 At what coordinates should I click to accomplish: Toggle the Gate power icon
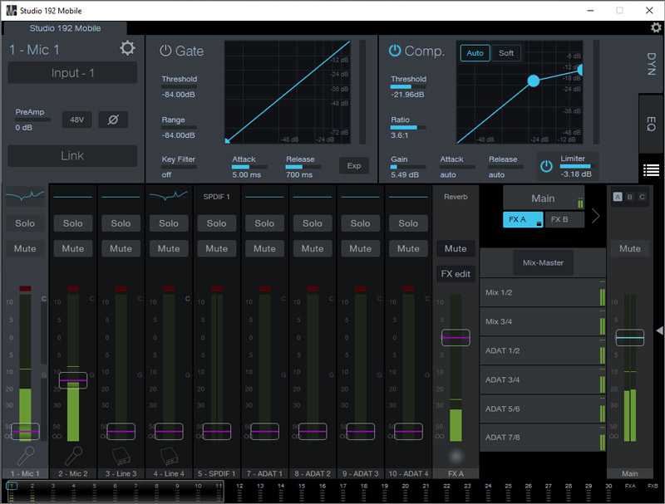(x=165, y=51)
